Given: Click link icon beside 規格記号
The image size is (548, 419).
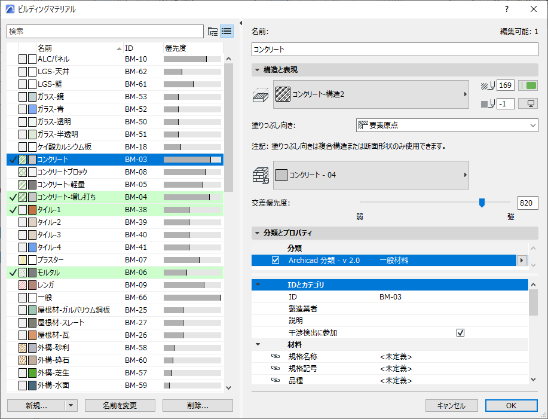Looking at the screenshot, I should point(275,368).
